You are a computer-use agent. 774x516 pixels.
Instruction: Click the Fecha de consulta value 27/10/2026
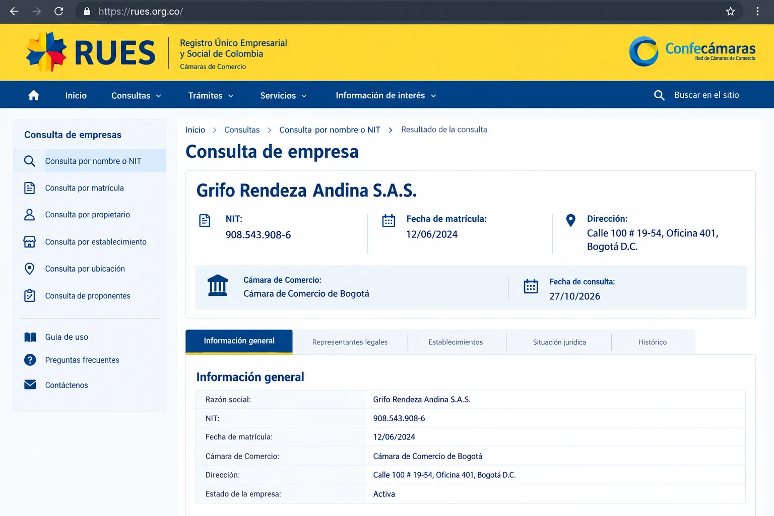click(x=574, y=296)
